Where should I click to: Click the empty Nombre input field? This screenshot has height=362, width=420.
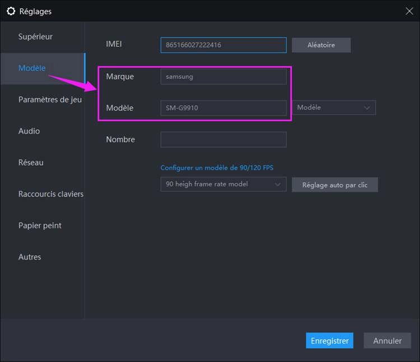pos(223,139)
